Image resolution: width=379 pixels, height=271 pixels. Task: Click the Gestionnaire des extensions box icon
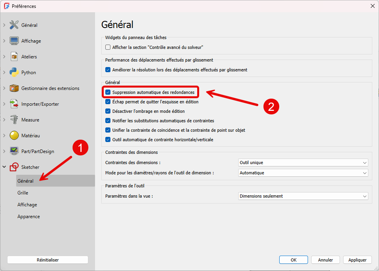point(14,88)
